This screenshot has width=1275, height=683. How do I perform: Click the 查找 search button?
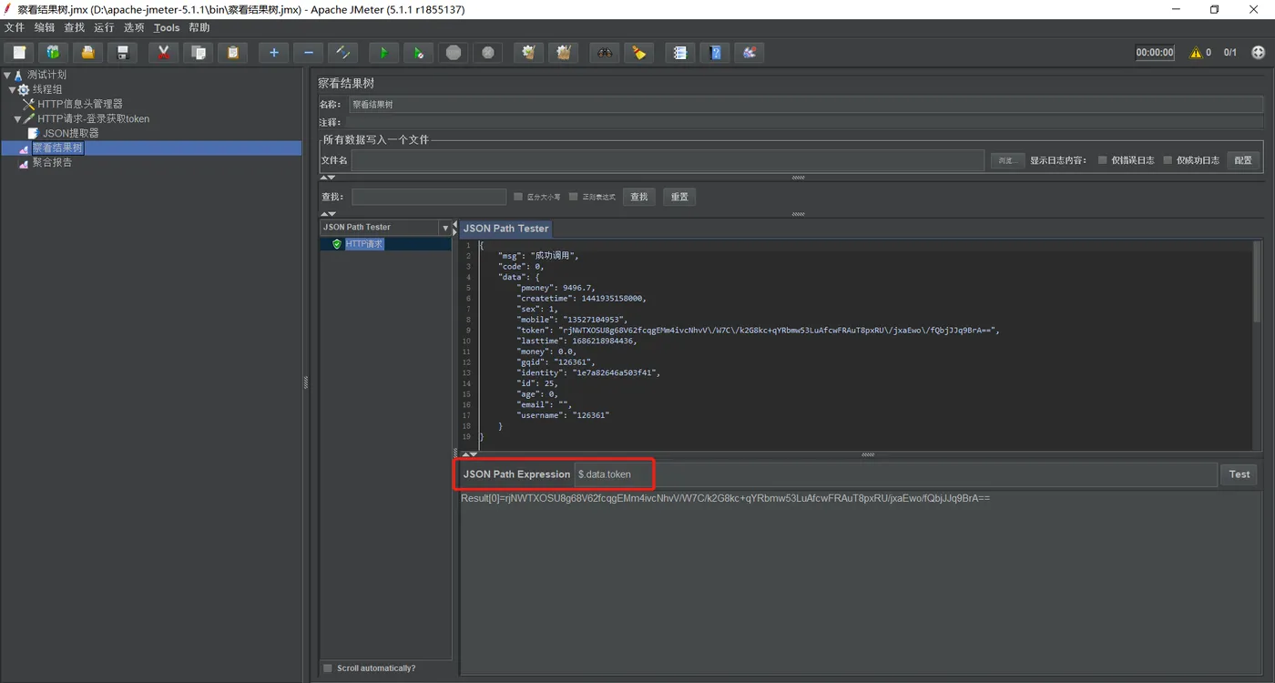(x=639, y=197)
